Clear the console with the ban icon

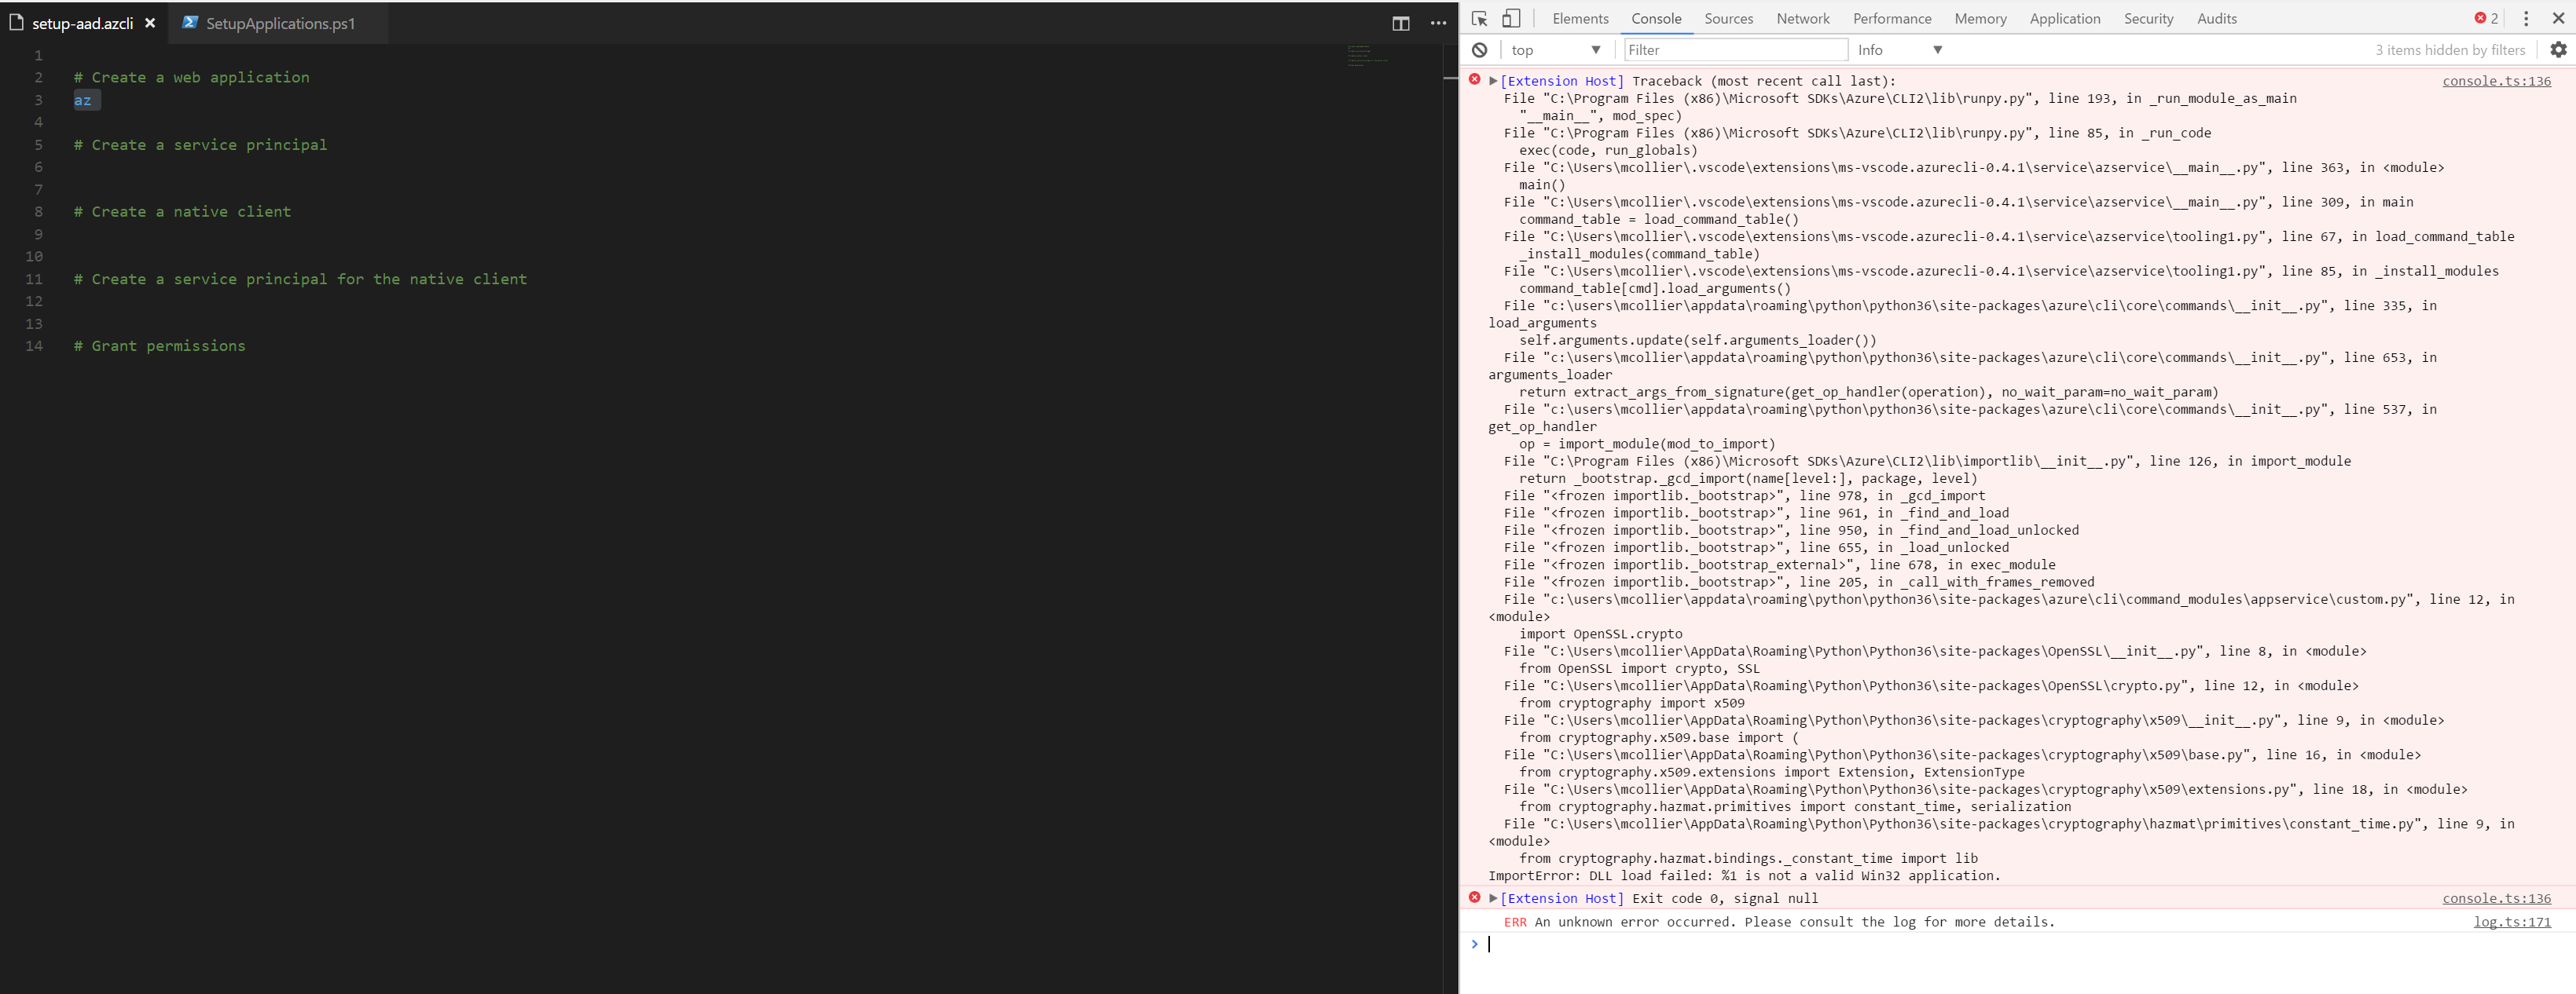1480,50
